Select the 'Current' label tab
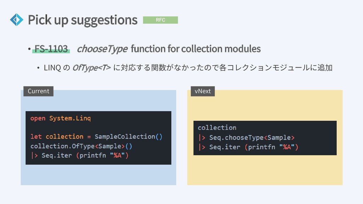The image size is (363, 204). point(38,91)
